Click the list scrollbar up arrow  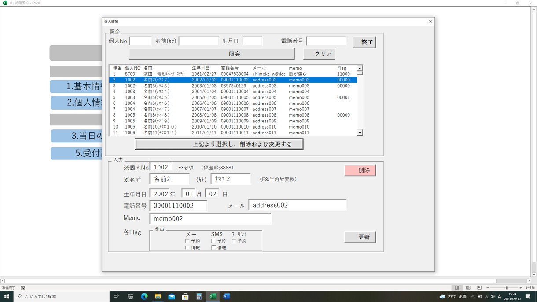point(360,68)
